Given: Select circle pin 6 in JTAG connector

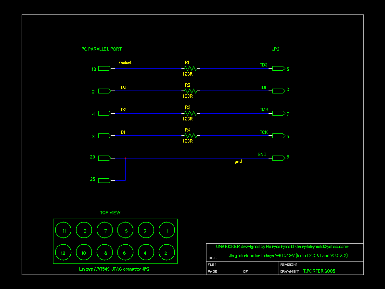Looking at the screenshot, I should [x=125, y=252].
